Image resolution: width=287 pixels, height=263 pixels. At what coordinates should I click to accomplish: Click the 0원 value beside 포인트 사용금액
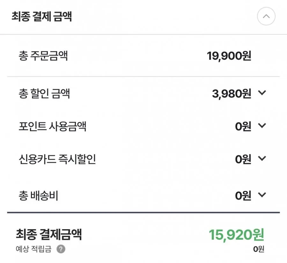click(243, 126)
